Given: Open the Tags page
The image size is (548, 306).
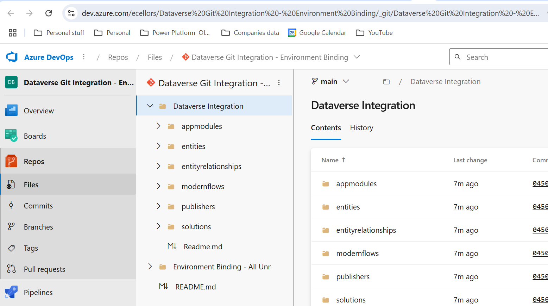Looking at the screenshot, I should [x=31, y=248].
